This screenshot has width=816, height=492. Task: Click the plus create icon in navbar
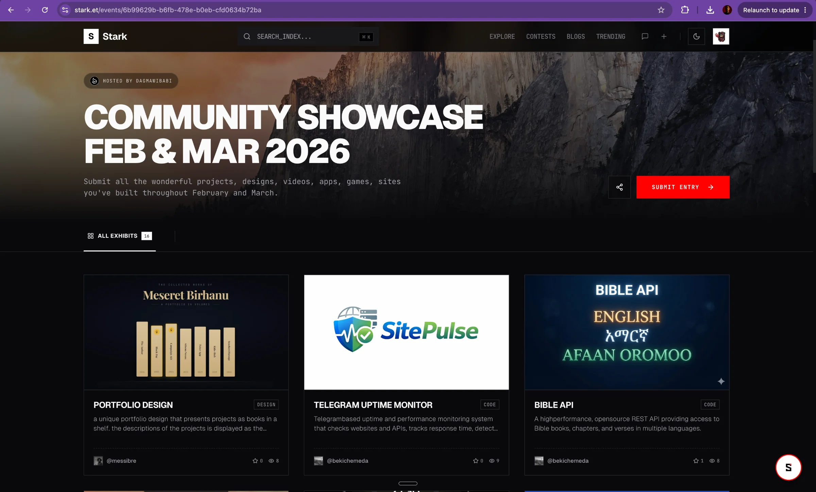(x=664, y=36)
